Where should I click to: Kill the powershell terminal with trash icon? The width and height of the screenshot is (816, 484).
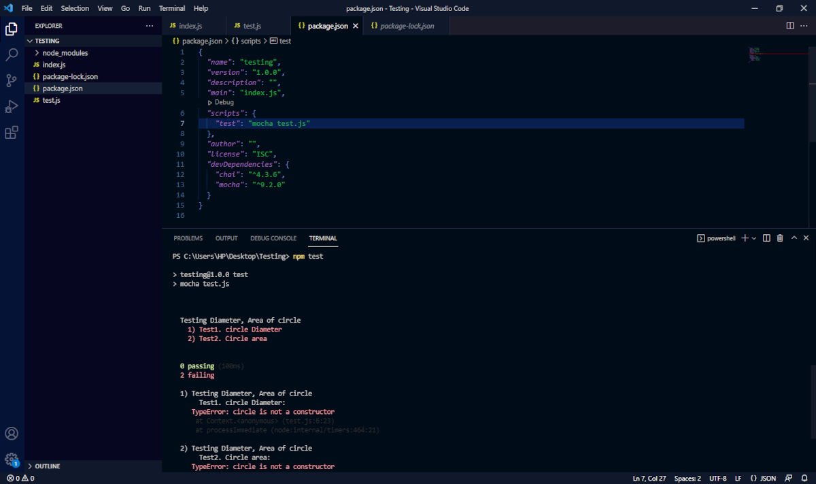point(779,238)
